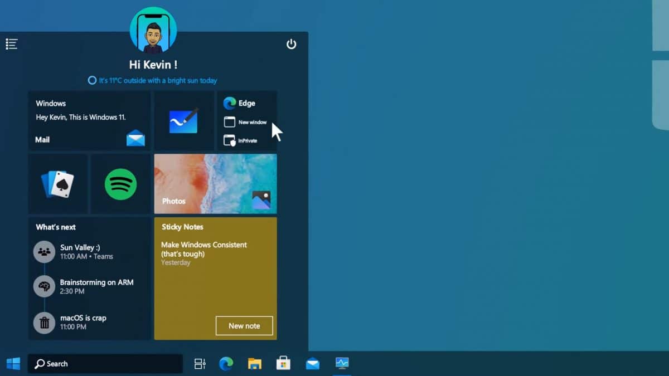Click inside the Search field on the taskbar
This screenshot has height=376, width=669.
coord(106,363)
